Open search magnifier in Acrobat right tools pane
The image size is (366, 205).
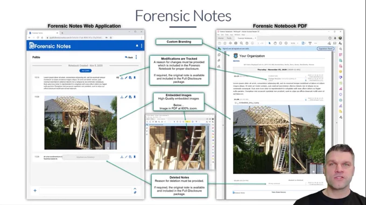[x=341, y=49]
